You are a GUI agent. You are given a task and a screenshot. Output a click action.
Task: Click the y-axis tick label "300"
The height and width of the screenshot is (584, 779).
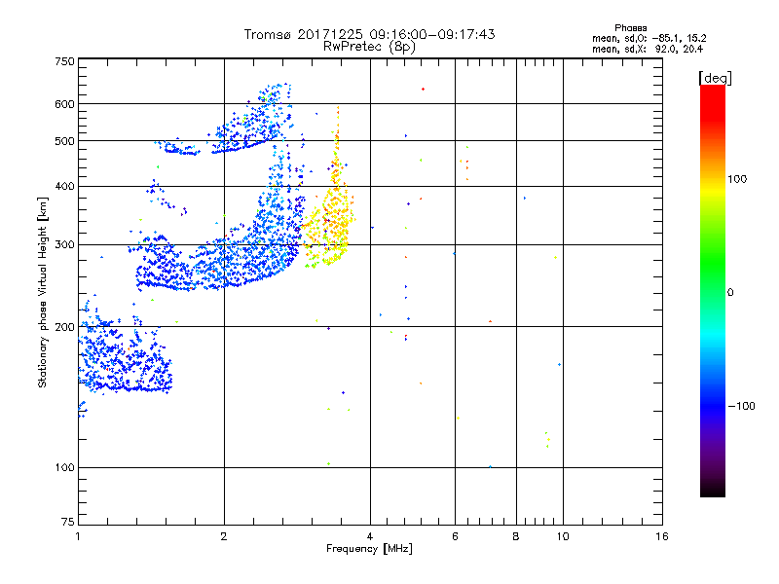pyautogui.click(x=64, y=244)
